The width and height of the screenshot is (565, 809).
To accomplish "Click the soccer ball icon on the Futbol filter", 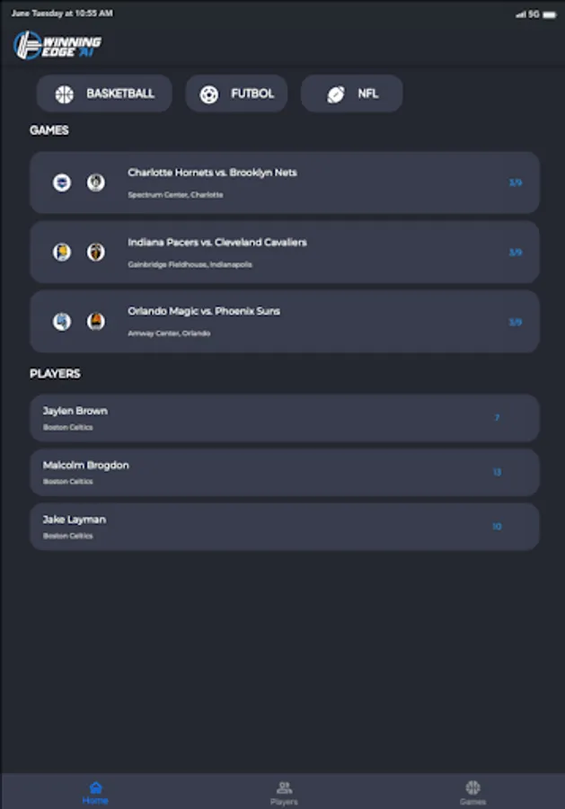I will point(211,93).
